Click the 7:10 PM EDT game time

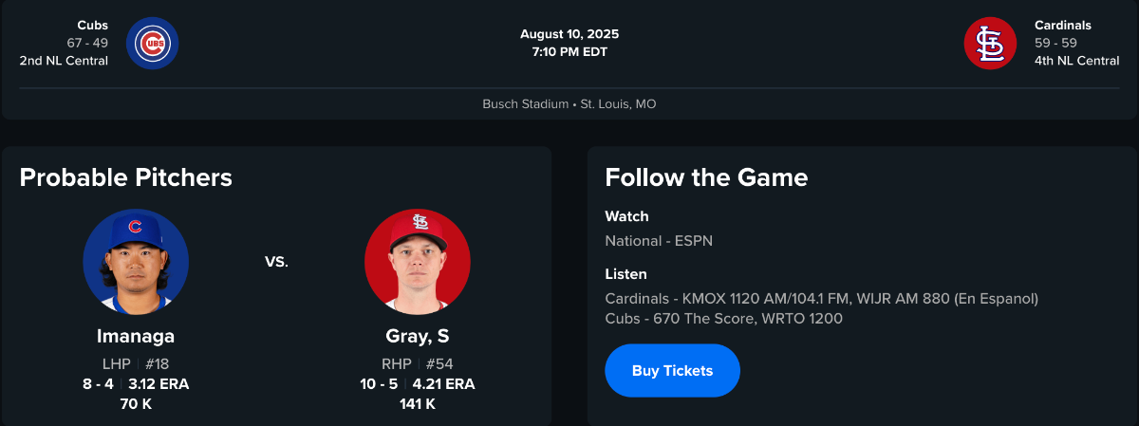(569, 52)
